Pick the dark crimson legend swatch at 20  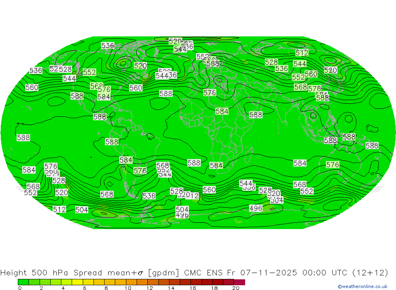pos(240,282)
